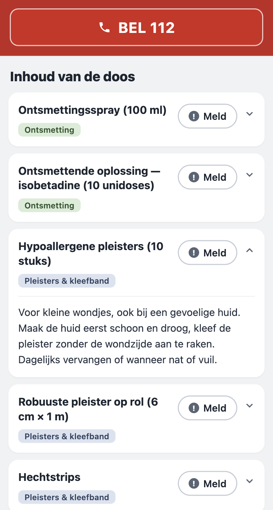Expand the Hechtstrips item chevron

click(249, 481)
